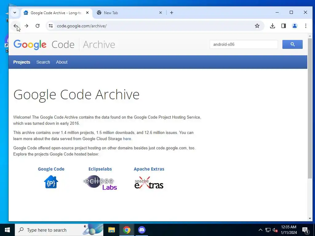Open the Eclipselabs heading link

point(100,169)
